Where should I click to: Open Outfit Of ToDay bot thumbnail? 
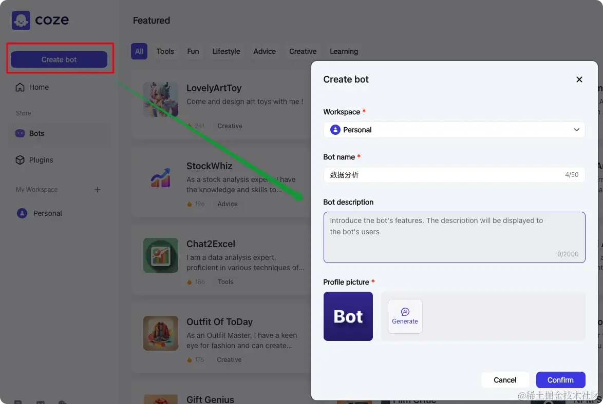tap(161, 333)
